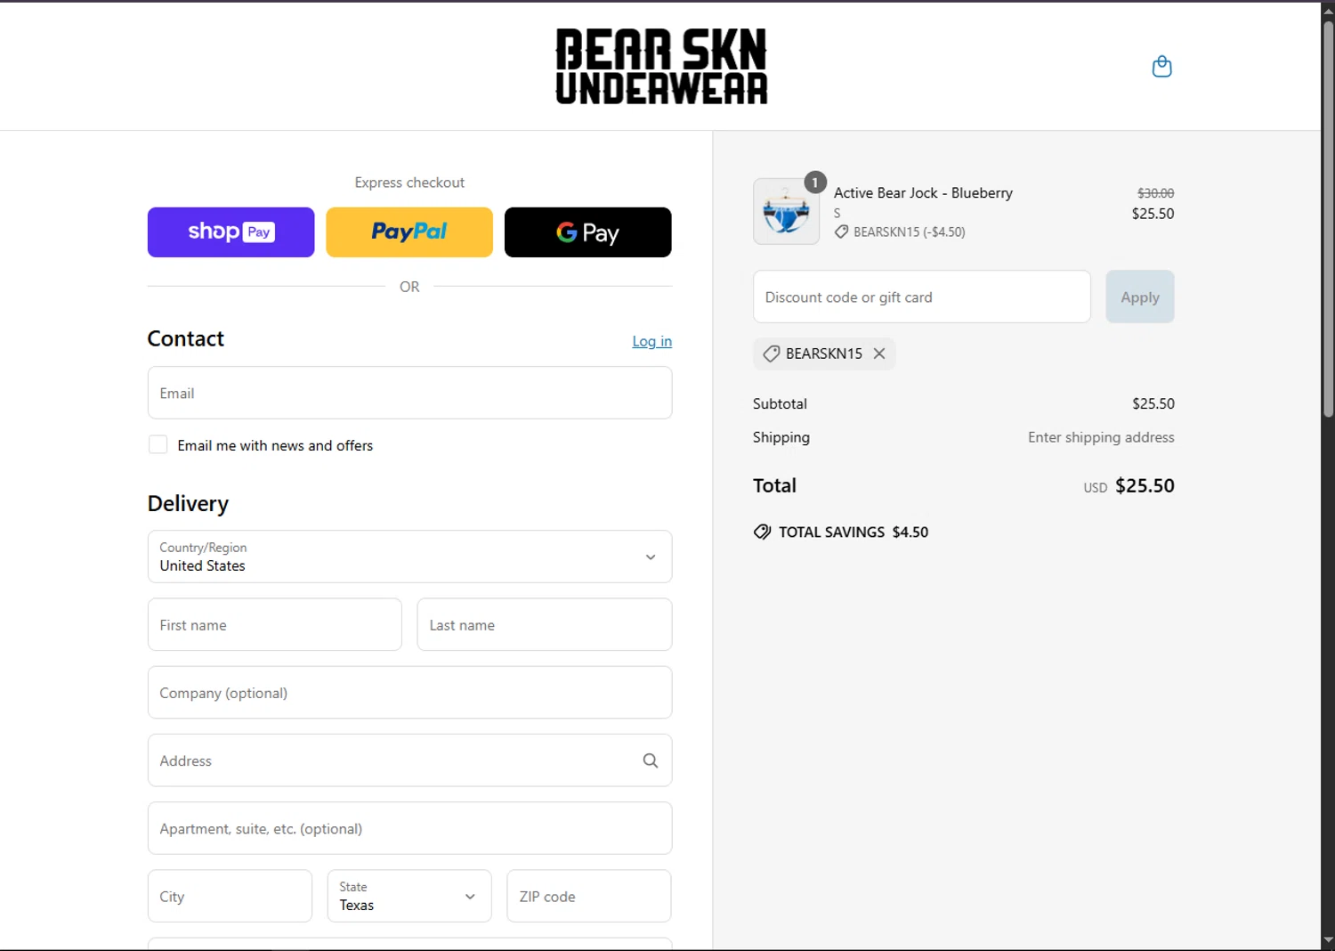
Task: Click the total amount $25.50
Action: 1145,485
